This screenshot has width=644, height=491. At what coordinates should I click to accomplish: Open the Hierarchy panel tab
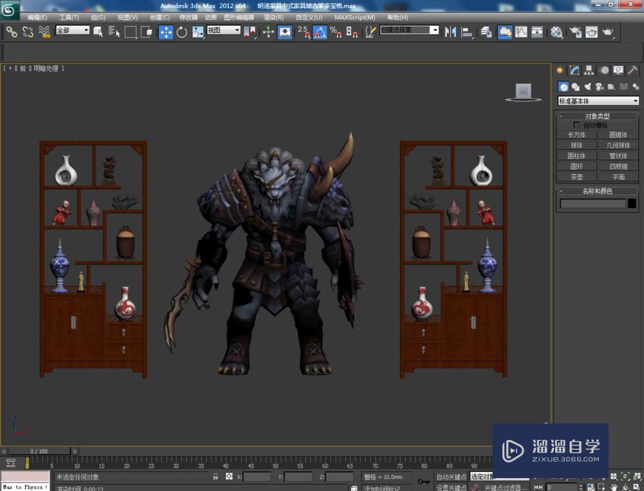click(x=589, y=71)
